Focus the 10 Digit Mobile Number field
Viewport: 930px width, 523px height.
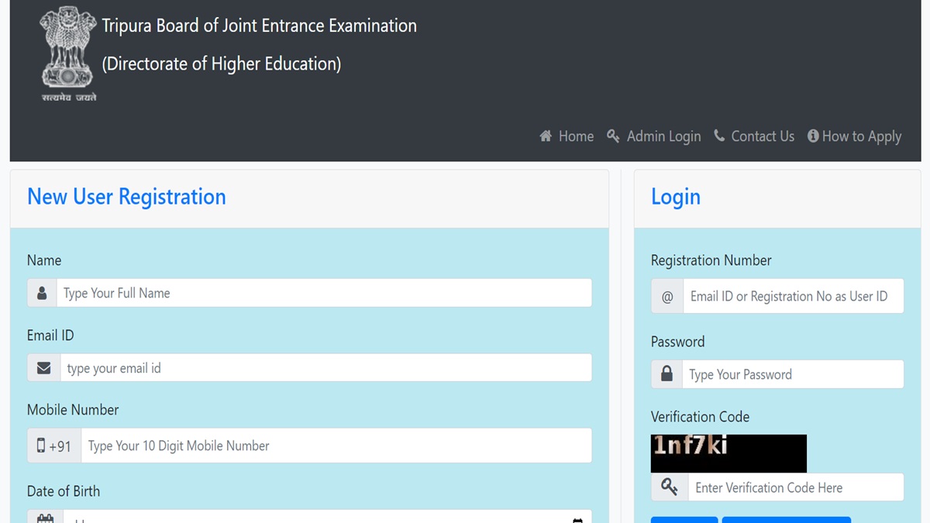(336, 446)
